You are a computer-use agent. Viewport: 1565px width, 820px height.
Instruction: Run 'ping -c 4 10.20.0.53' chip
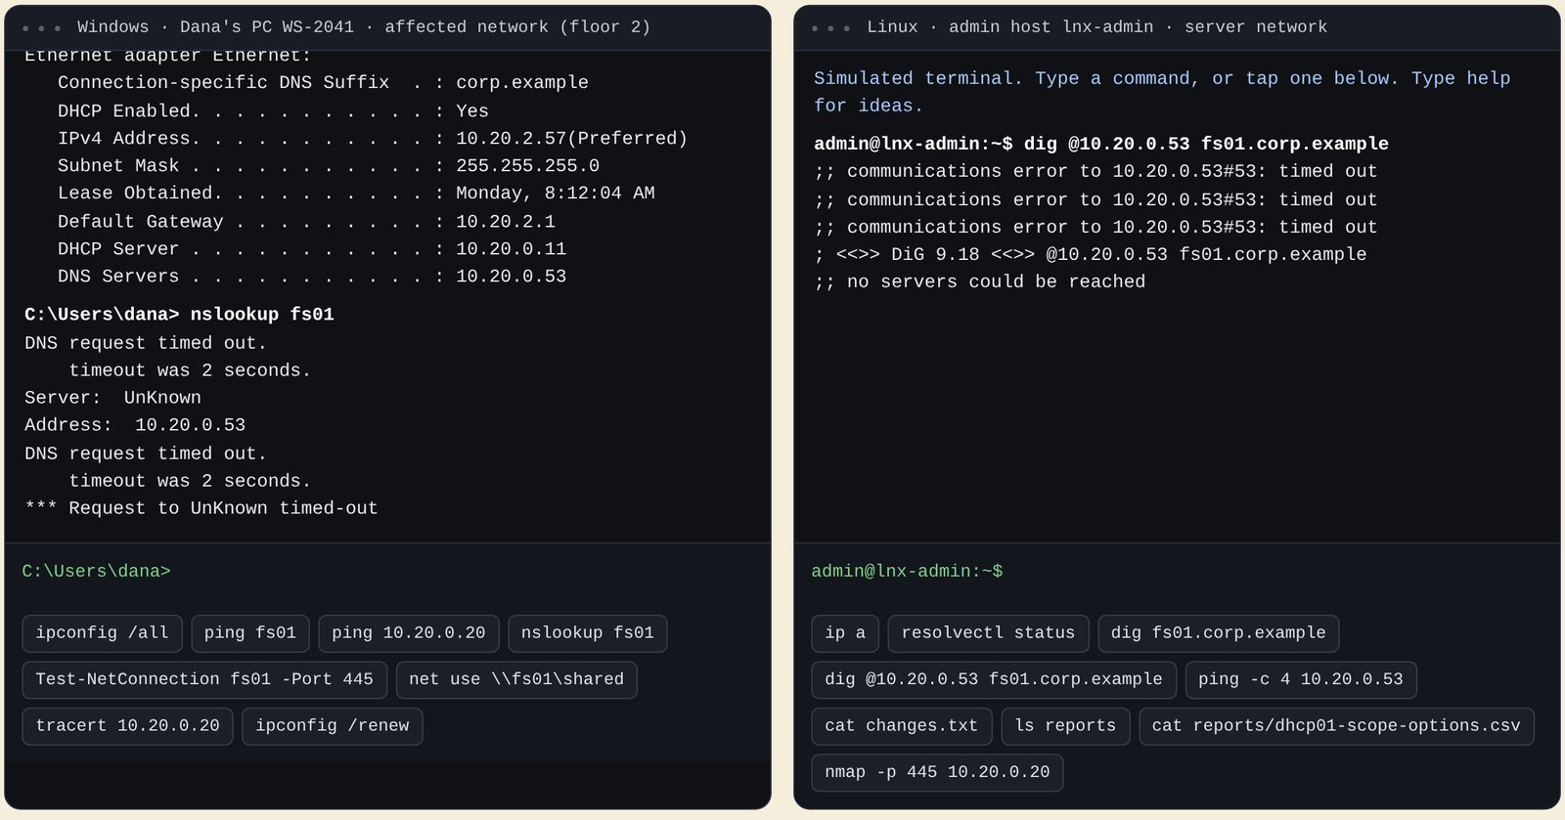1301,679
